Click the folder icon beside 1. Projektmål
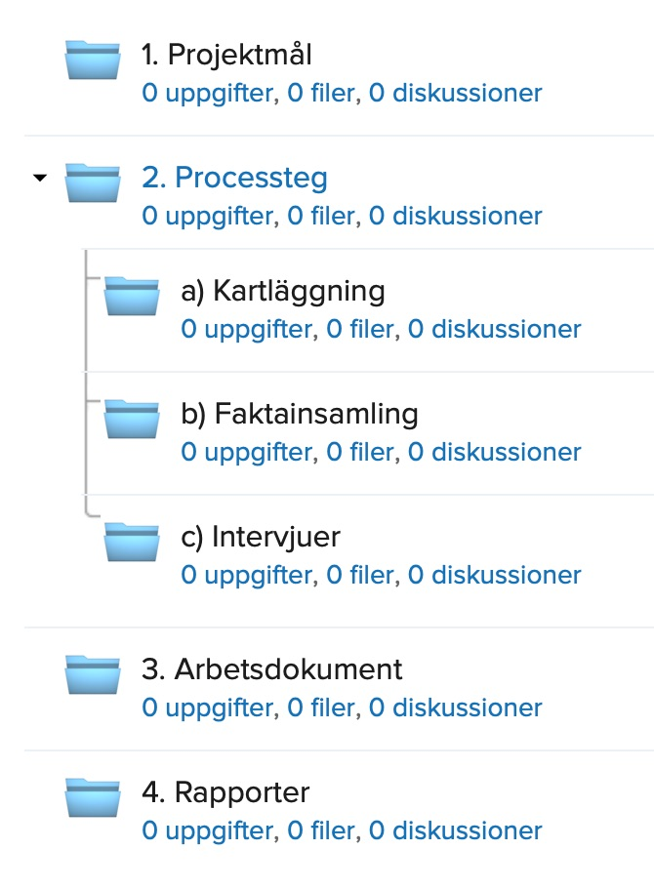 pos(92,60)
